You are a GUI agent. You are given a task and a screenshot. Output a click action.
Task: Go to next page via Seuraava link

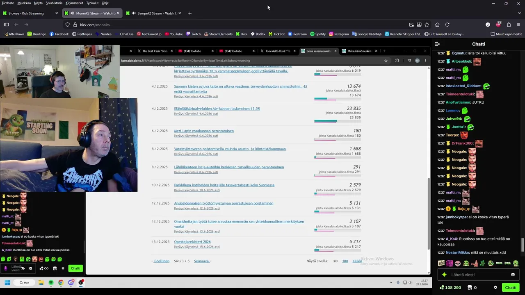click(x=202, y=261)
